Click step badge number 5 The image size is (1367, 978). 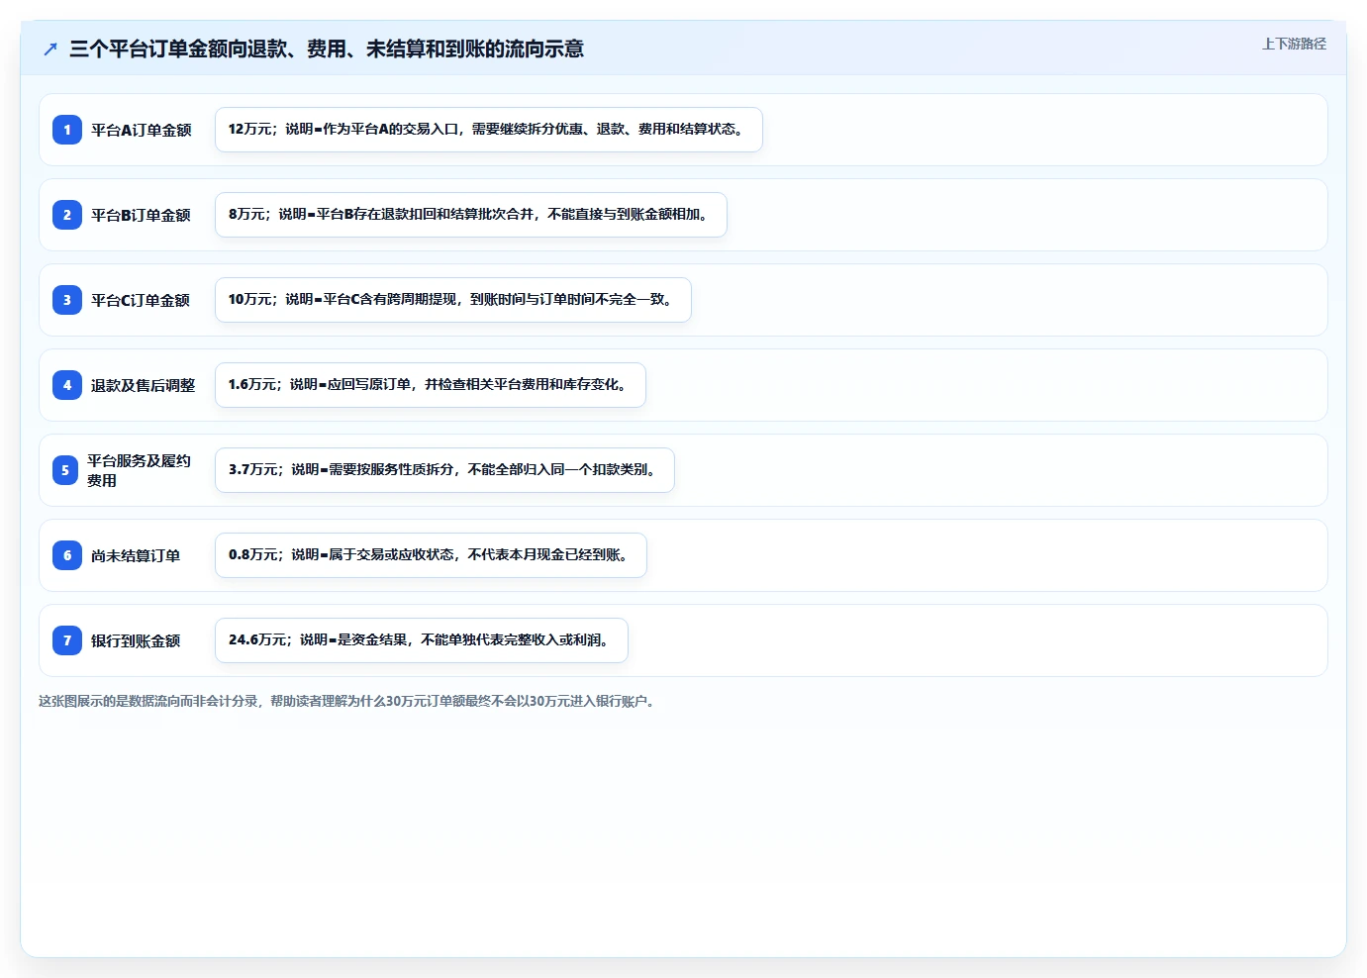pos(65,470)
